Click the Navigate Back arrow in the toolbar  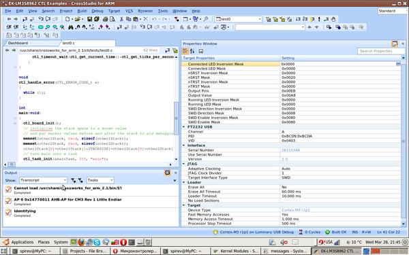coord(9,19)
